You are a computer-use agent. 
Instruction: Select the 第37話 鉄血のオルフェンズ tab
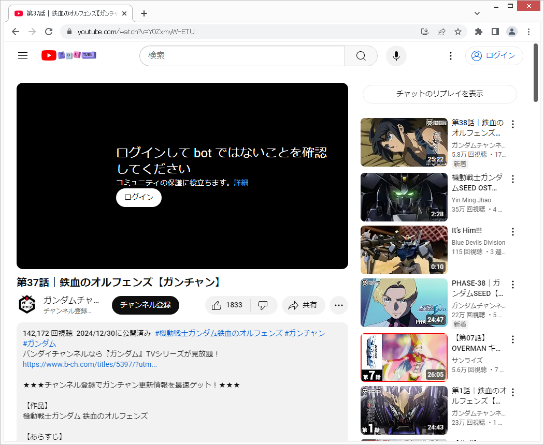[70, 13]
